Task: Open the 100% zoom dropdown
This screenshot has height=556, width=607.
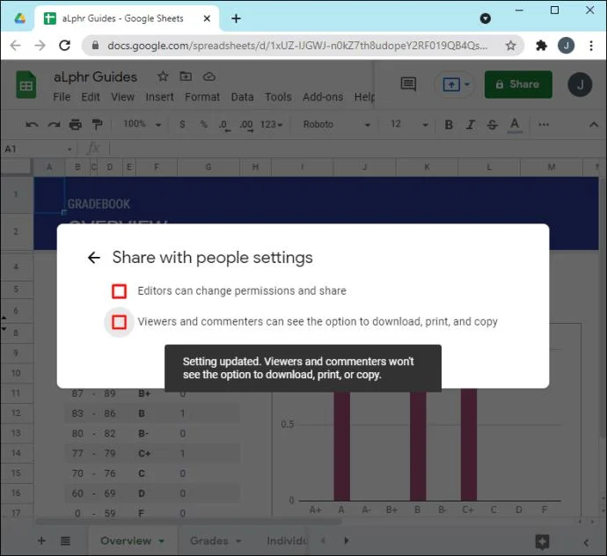Action: (142, 124)
